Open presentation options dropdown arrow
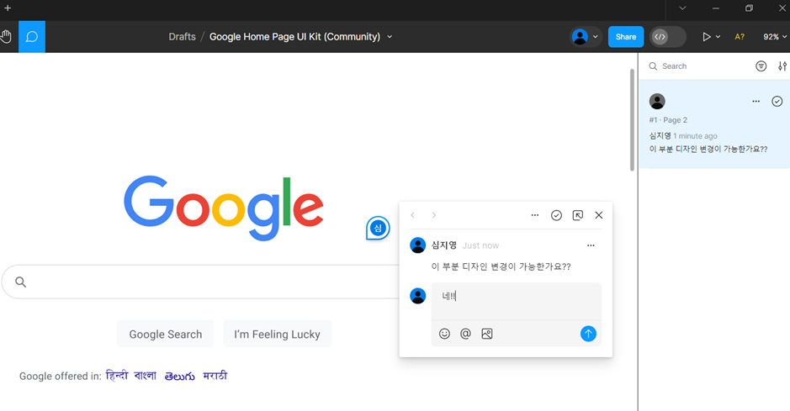Image resolution: width=790 pixels, height=411 pixels. 718,37
